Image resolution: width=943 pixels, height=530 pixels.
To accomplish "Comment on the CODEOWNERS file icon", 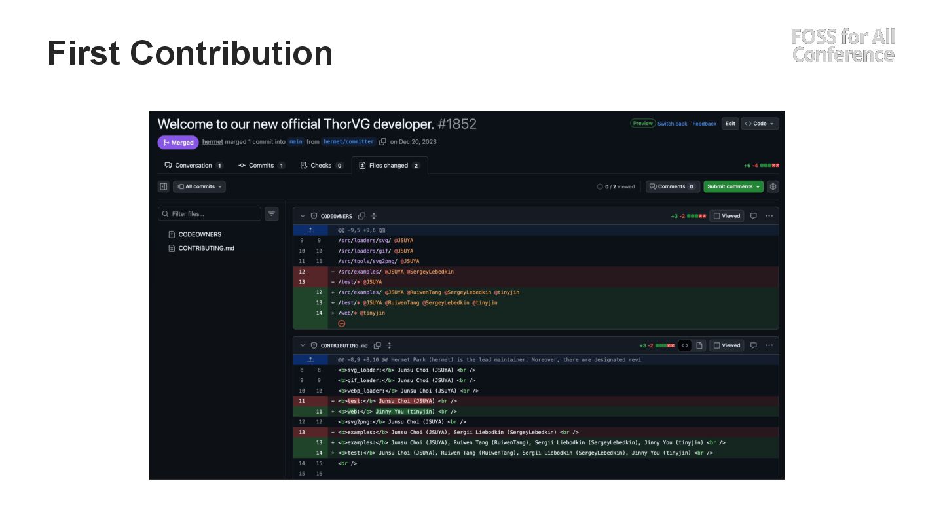I will pyautogui.click(x=753, y=216).
